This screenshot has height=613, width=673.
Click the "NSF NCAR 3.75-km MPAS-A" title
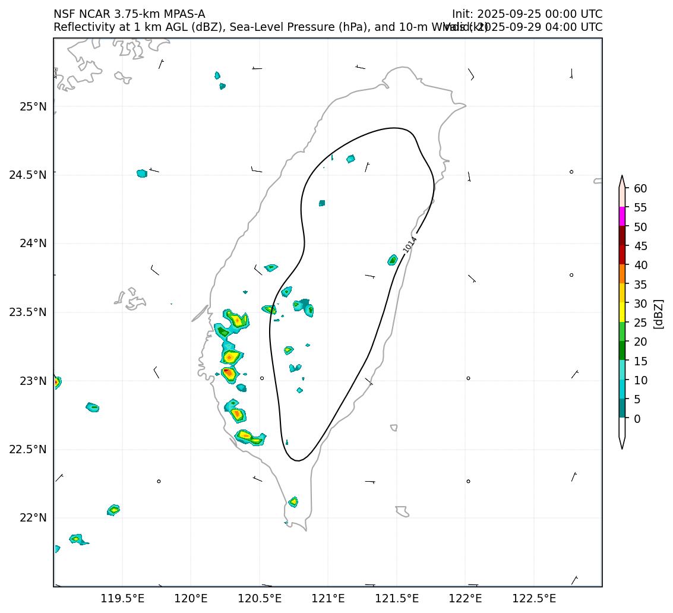[x=129, y=14]
